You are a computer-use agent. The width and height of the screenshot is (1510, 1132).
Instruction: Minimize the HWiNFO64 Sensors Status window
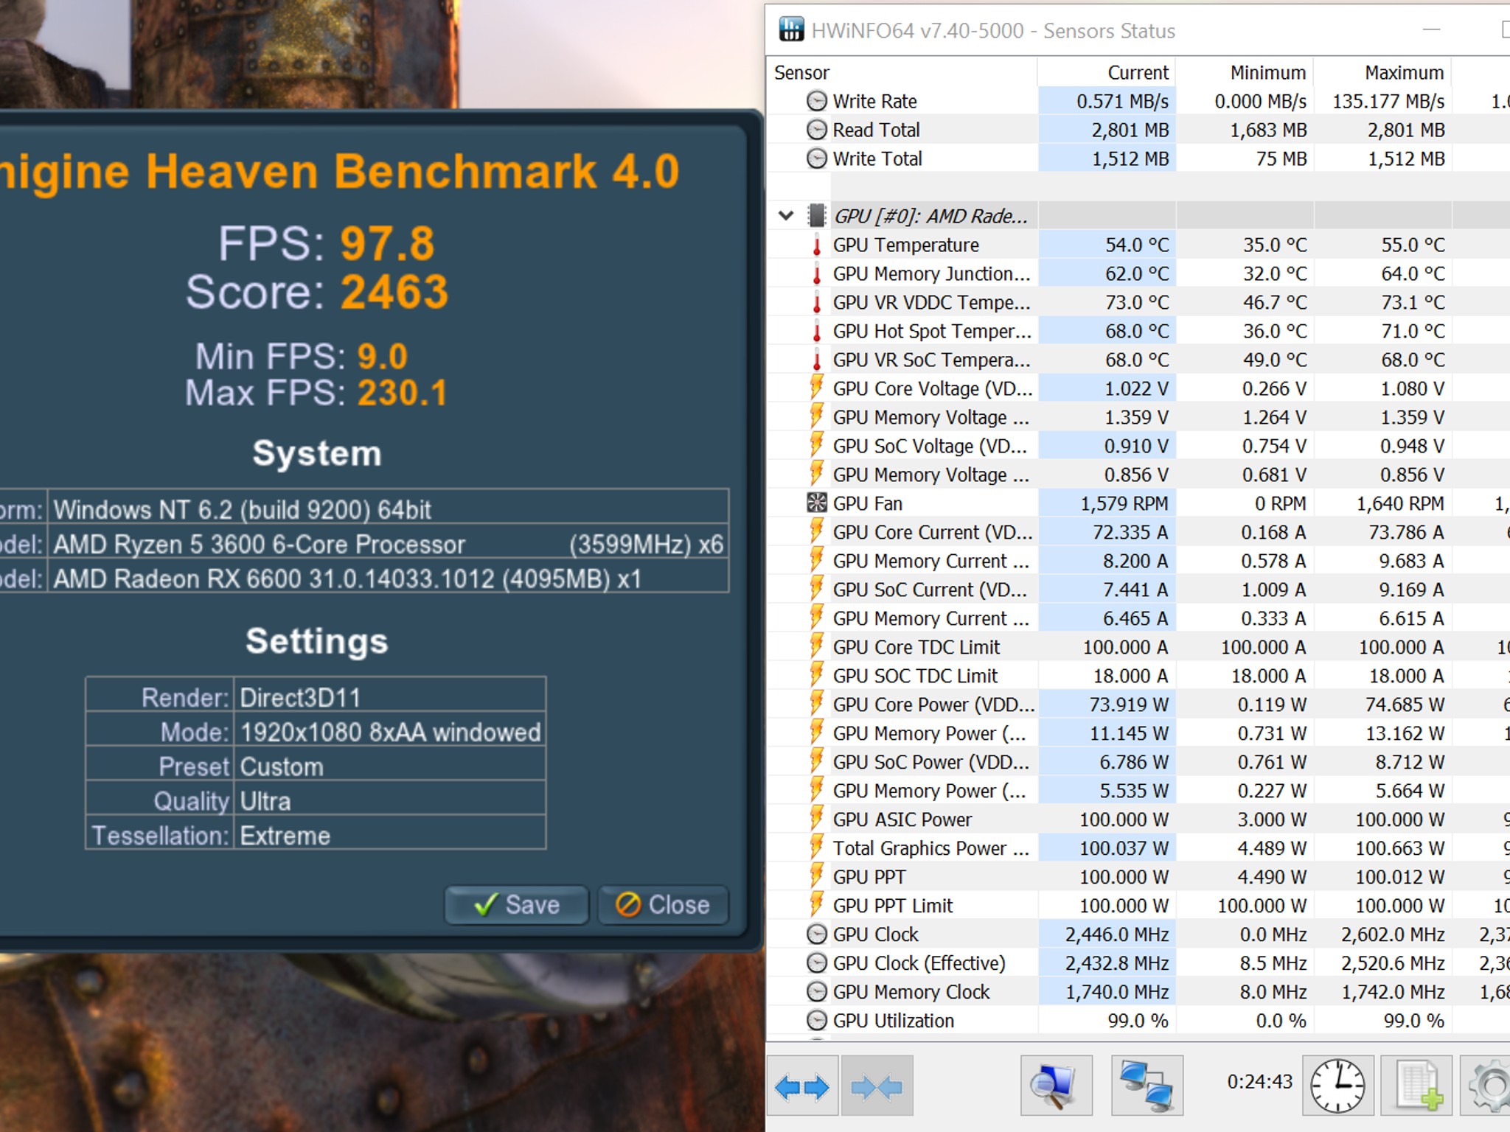pyautogui.click(x=1431, y=29)
